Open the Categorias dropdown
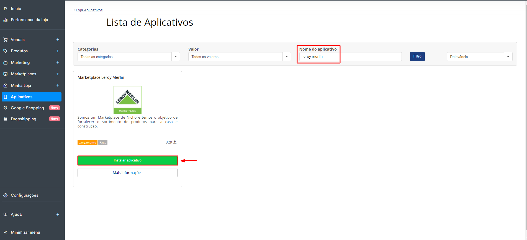This screenshot has width=527, height=240. (129, 57)
